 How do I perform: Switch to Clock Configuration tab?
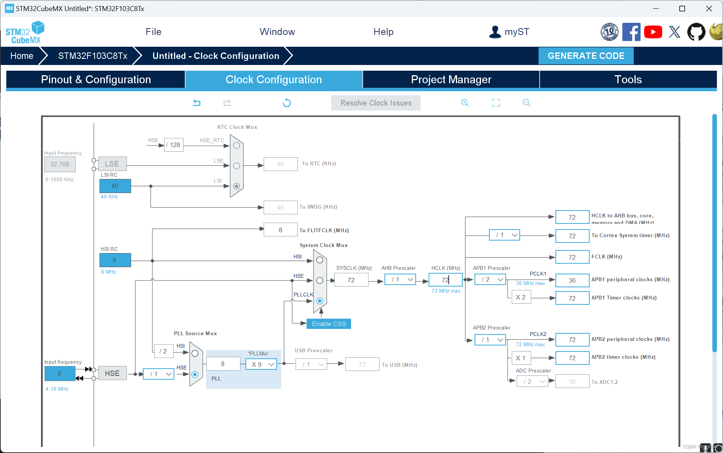click(274, 79)
